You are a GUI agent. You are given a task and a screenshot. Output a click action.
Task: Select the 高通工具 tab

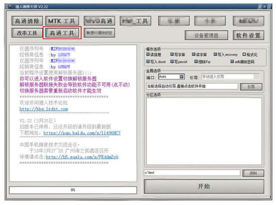point(62,33)
